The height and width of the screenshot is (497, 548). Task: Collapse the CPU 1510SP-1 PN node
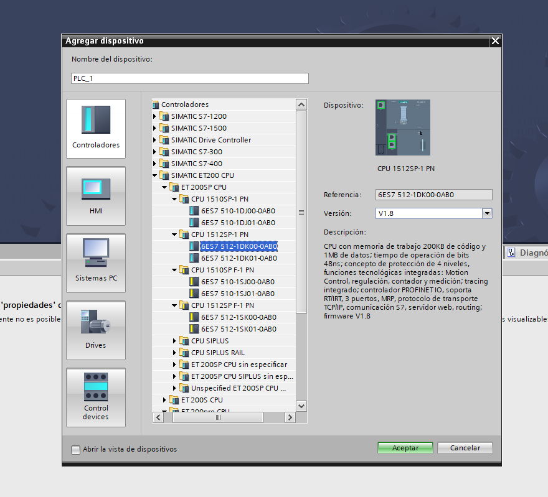pyautogui.click(x=174, y=199)
